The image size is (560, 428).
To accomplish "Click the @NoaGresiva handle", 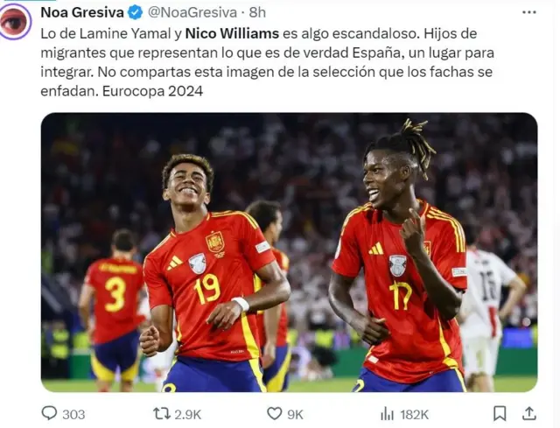I will click(192, 12).
